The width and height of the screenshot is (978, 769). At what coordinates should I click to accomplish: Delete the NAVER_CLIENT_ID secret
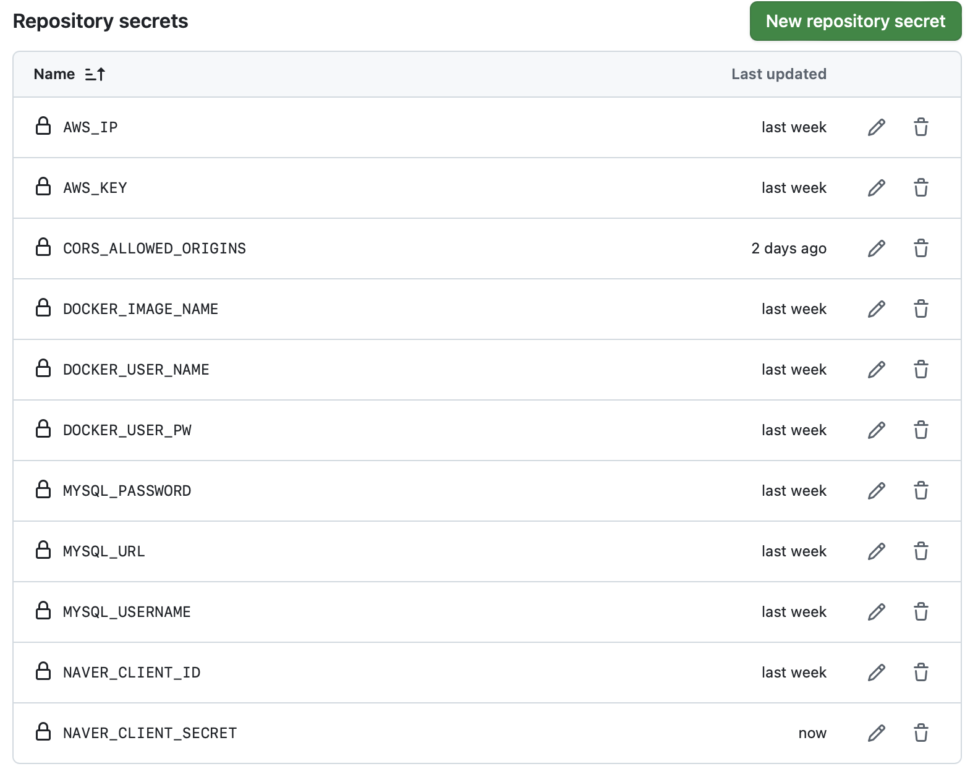pos(921,673)
